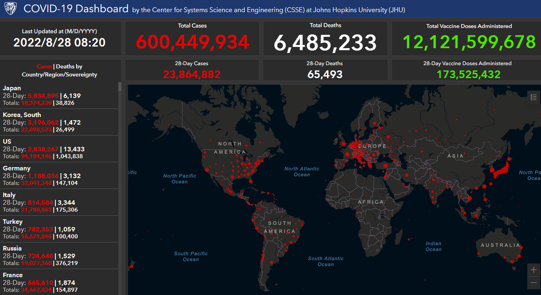Click the Johns Hopkins shield logo
Viewport: 541px width, 295px height.
pos(10,9)
